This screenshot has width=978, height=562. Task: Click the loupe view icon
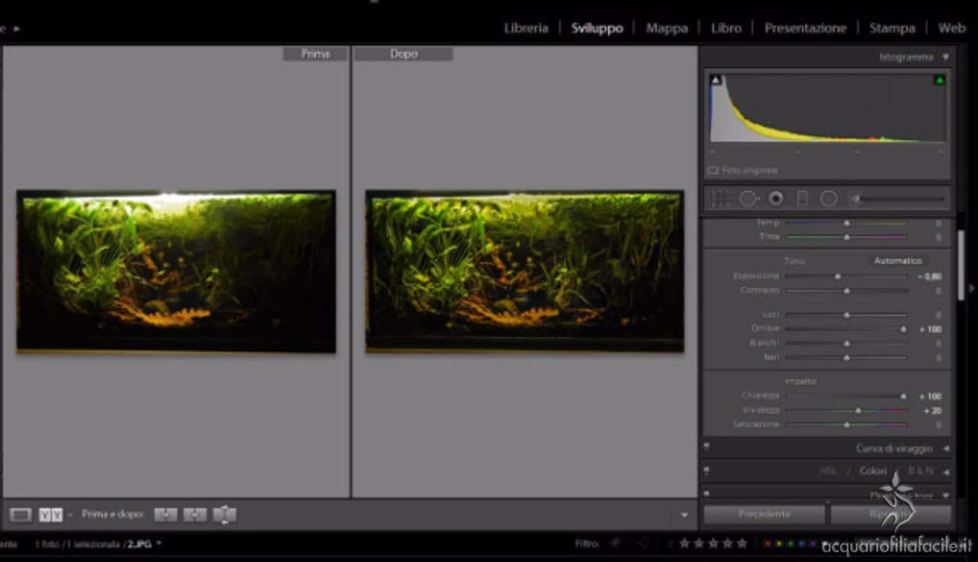21,515
